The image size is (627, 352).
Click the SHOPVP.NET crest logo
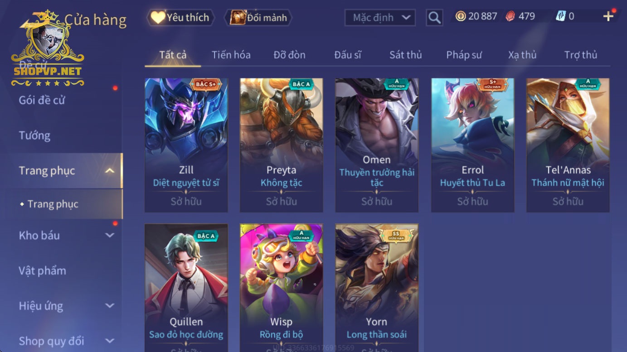[48, 48]
